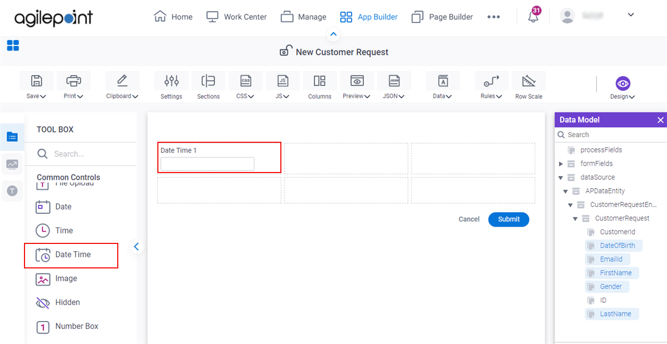Screen dimensions: 667x344
Task: Open the JSON tool
Action: click(394, 86)
